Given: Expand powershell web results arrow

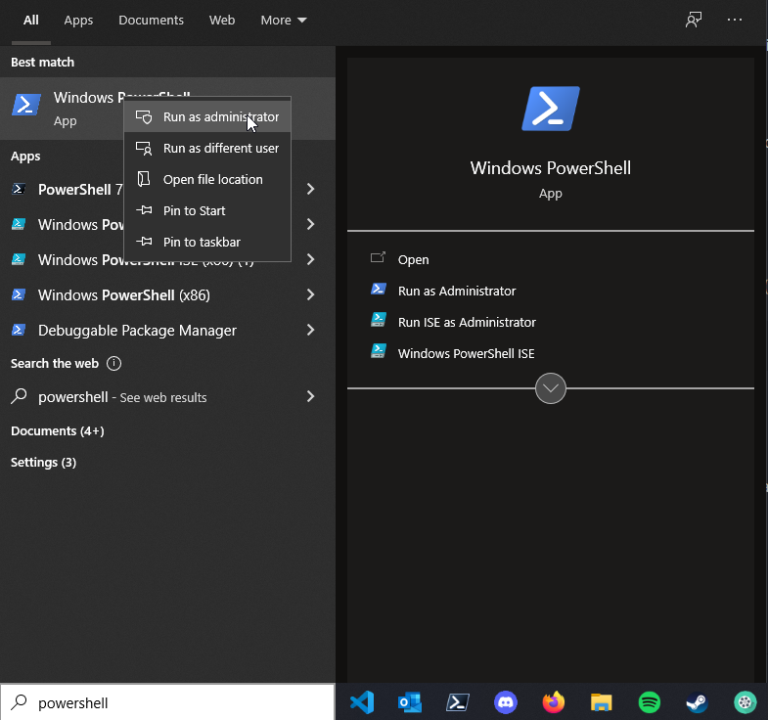Looking at the screenshot, I should 310,397.
